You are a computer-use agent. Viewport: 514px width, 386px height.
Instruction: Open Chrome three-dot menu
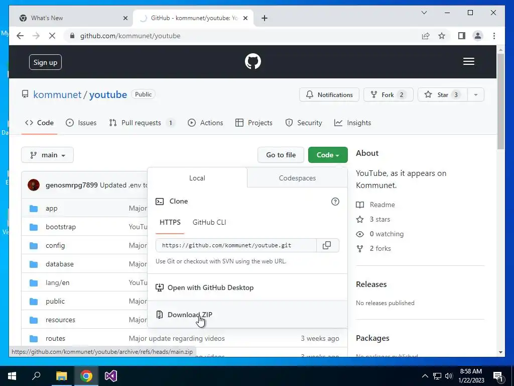pyautogui.click(x=494, y=36)
